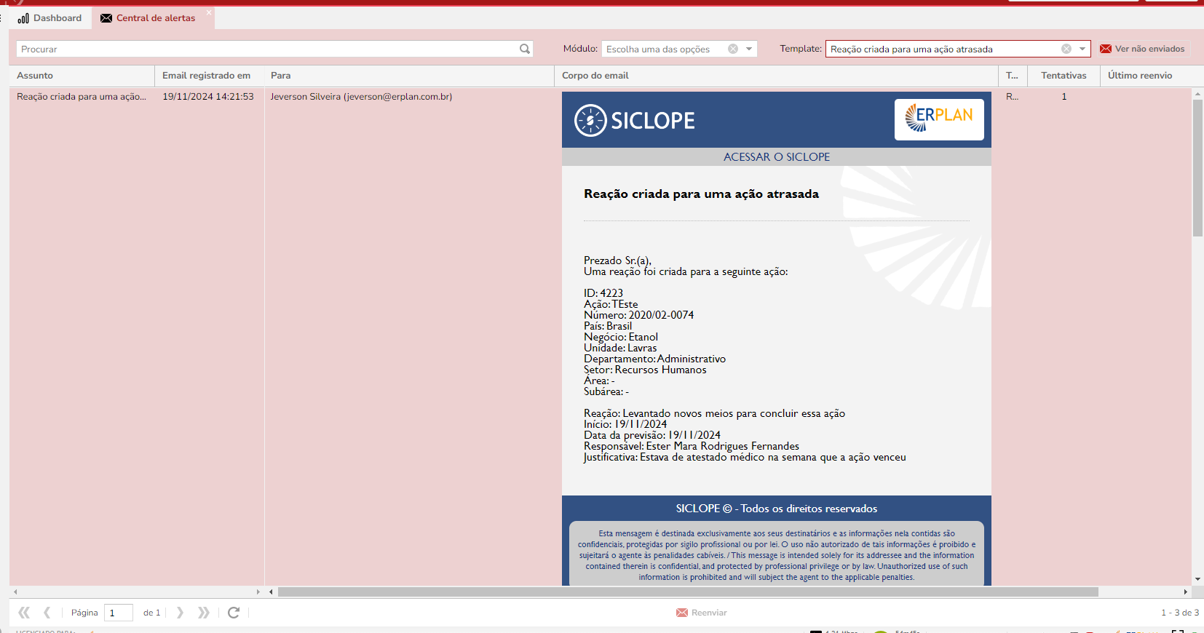Click the Procurar search field
The image size is (1204, 633).
coord(266,49)
